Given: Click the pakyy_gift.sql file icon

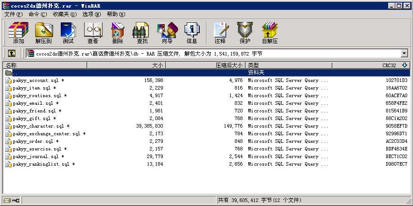Looking at the screenshot, I should pos(9,118).
